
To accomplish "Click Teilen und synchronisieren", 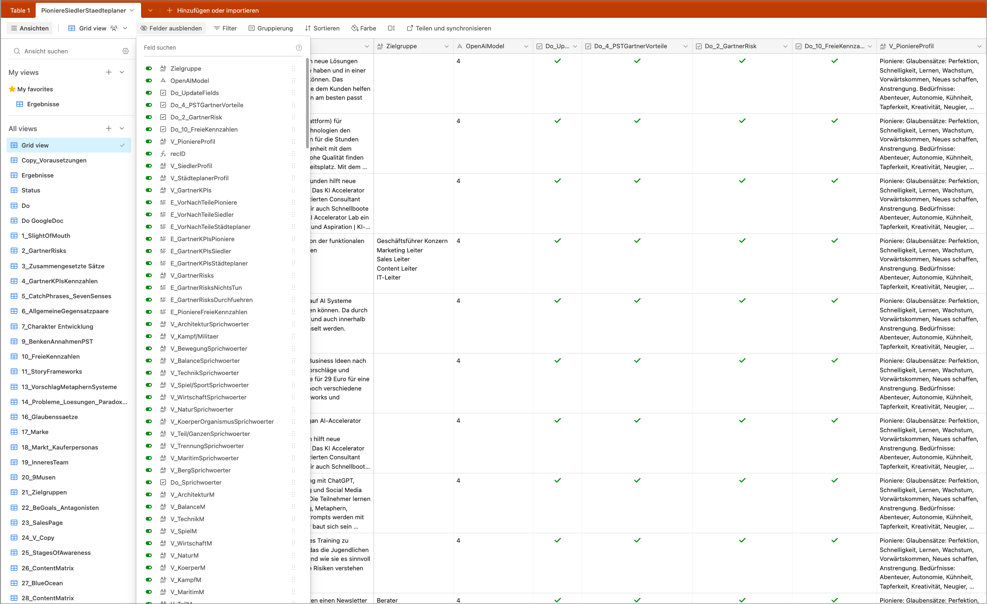I will pos(449,28).
